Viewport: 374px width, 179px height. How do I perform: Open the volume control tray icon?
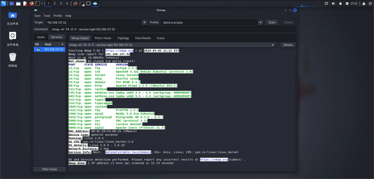(333, 3)
